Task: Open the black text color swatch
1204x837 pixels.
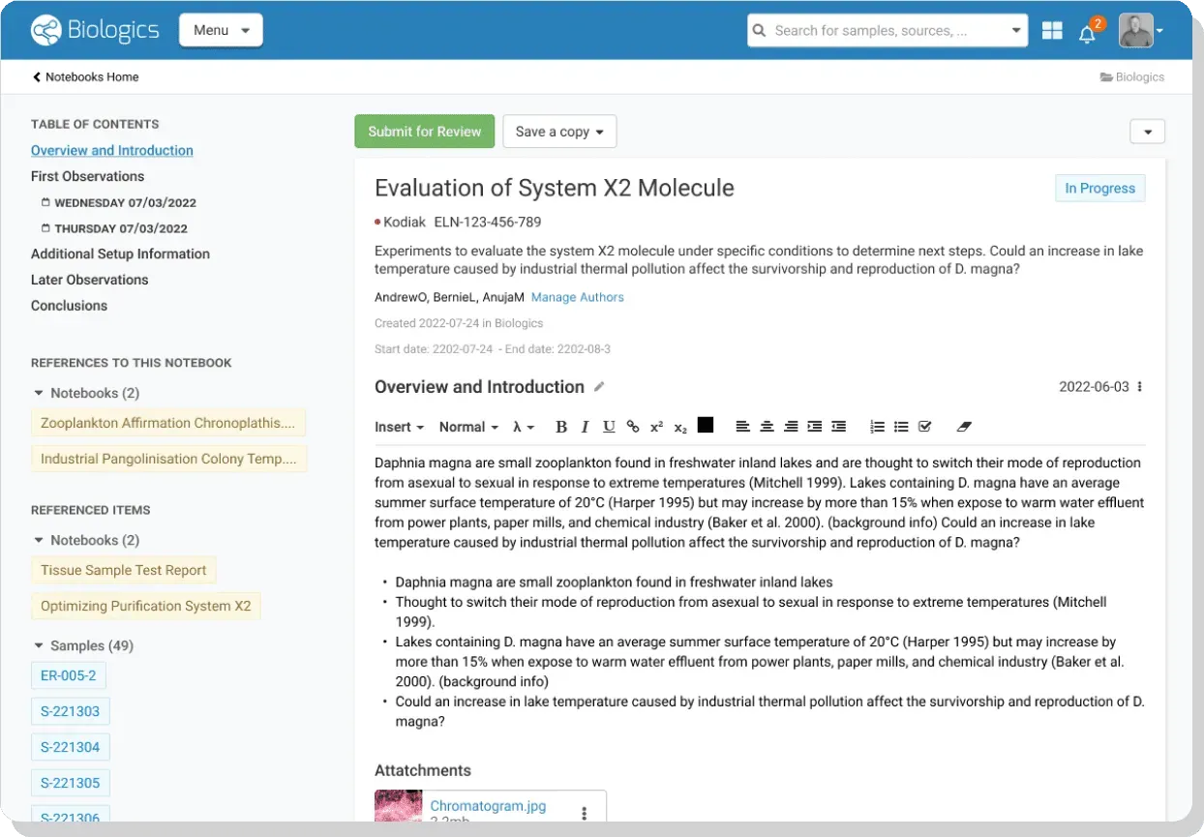Action: tap(706, 425)
